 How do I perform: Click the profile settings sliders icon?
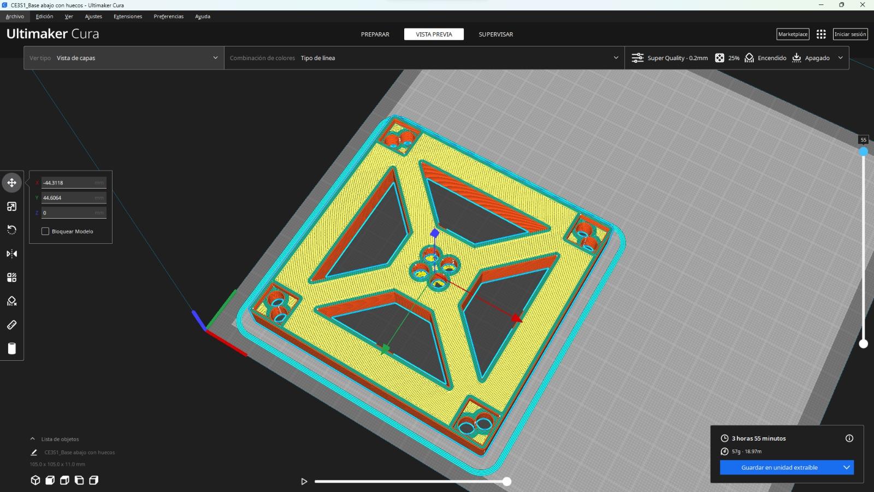(x=637, y=58)
